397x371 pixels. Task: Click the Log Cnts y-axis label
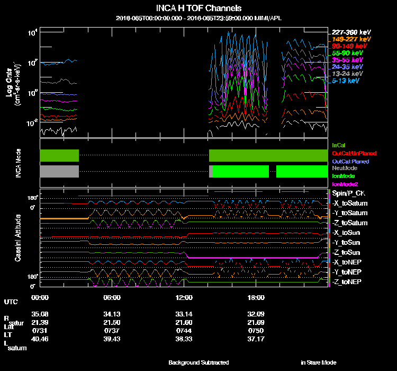click(9, 84)
